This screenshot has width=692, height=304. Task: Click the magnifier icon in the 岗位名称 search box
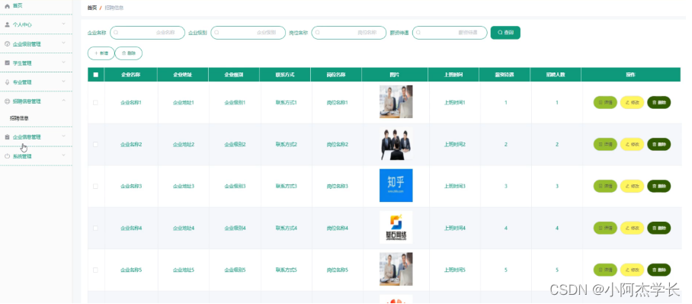click(317, 33)
